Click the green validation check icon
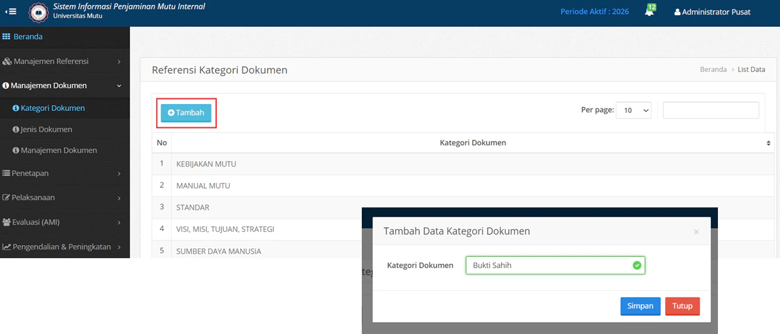The height and width of the screenshot is (334, 780). [x=637, y=266]
